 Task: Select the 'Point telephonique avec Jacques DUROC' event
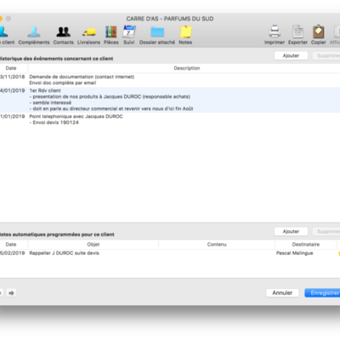[76, 116]
